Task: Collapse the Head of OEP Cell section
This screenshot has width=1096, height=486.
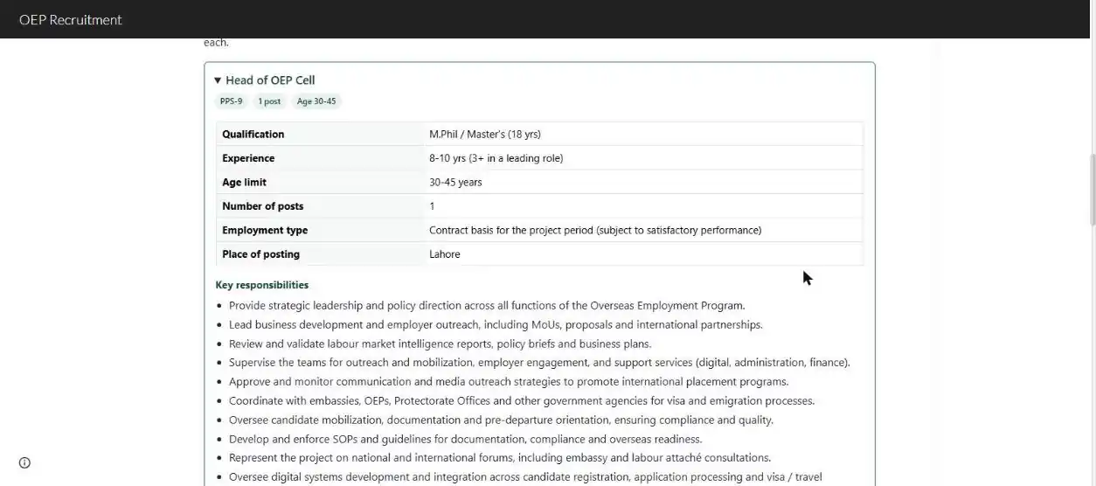Action: coord(264,80)
